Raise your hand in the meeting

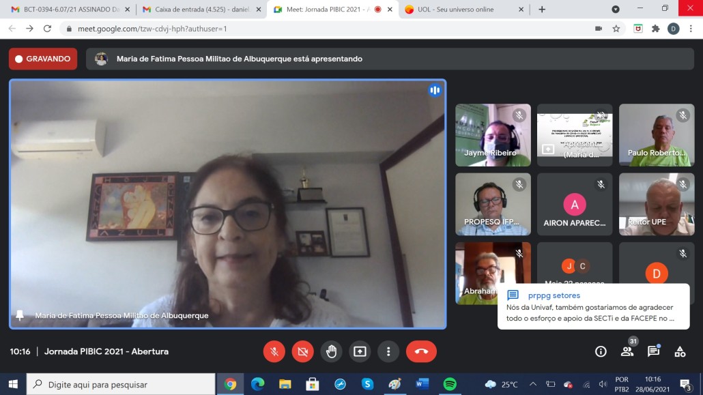click(331, 351)
